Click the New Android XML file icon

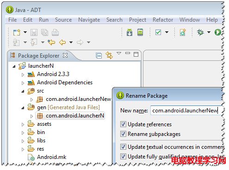tap(183, 32)
